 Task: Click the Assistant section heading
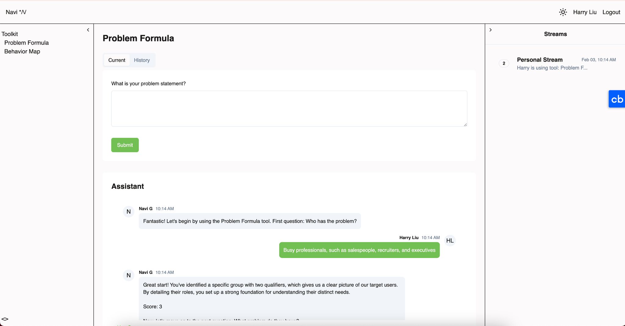coord(128,186)
